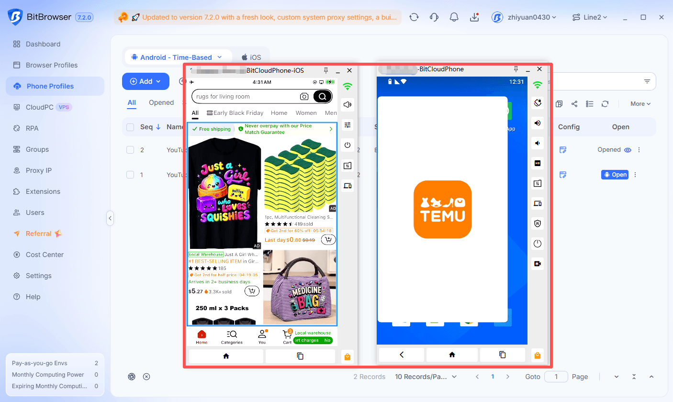The height and width of the screenshot is (402, 673).
Task: Open the notification bell icon
Action: click(454, 17)
